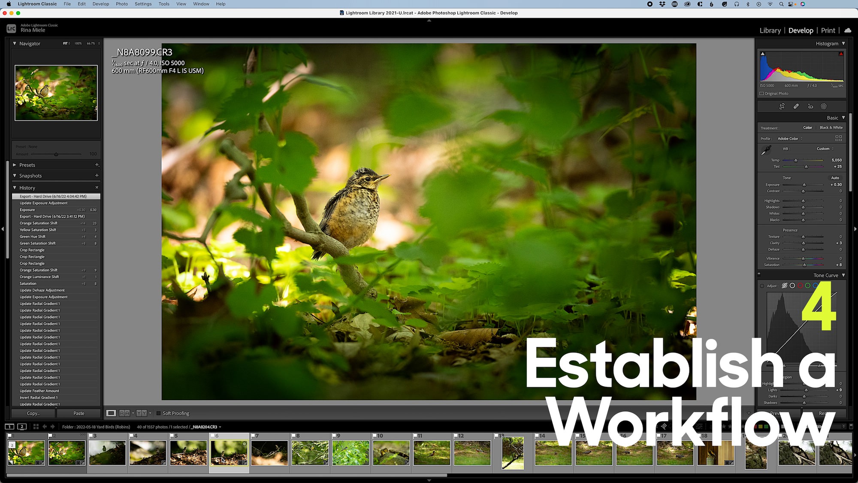Toggle the Original Photo checkbox
858x483 pixels.
click(762, 94)
